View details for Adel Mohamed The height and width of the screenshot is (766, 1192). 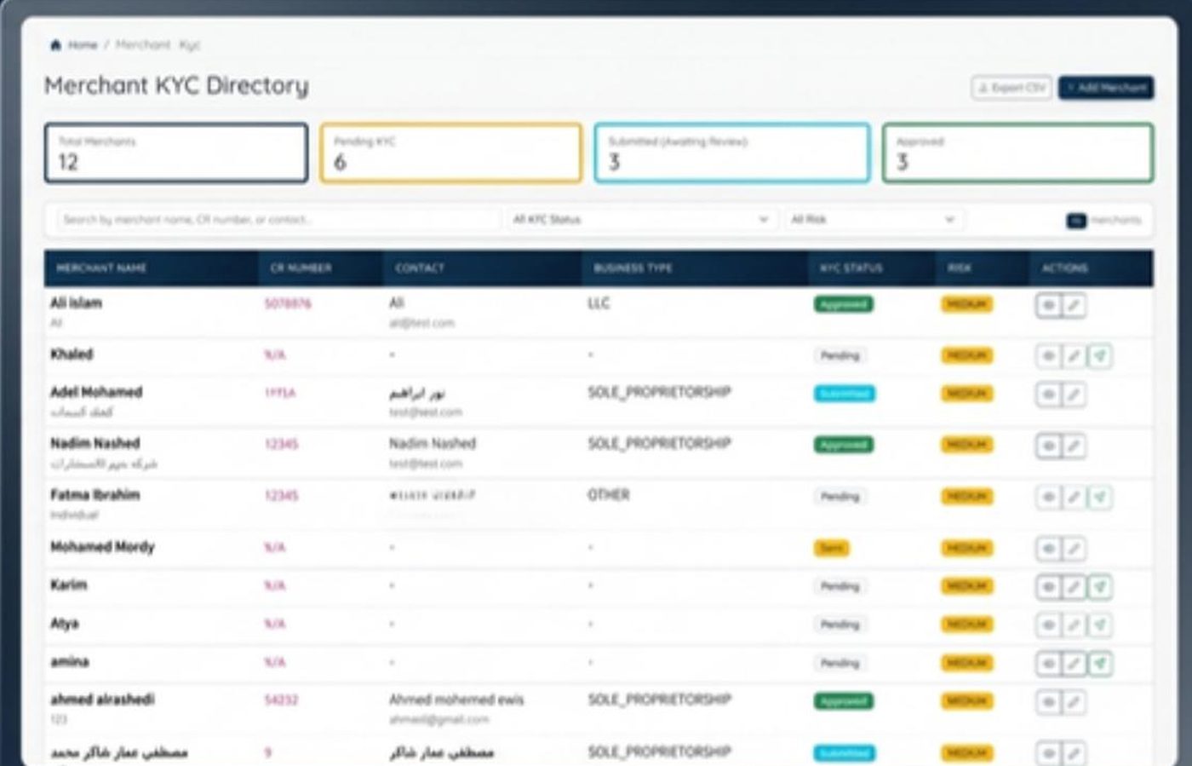click(x=1048, y=395)
